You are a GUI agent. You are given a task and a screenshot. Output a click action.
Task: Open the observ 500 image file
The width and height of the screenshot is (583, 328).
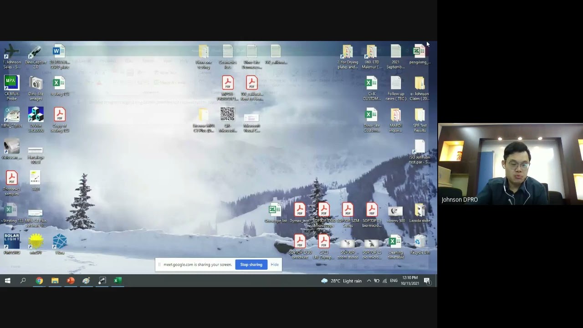(395, 213)
